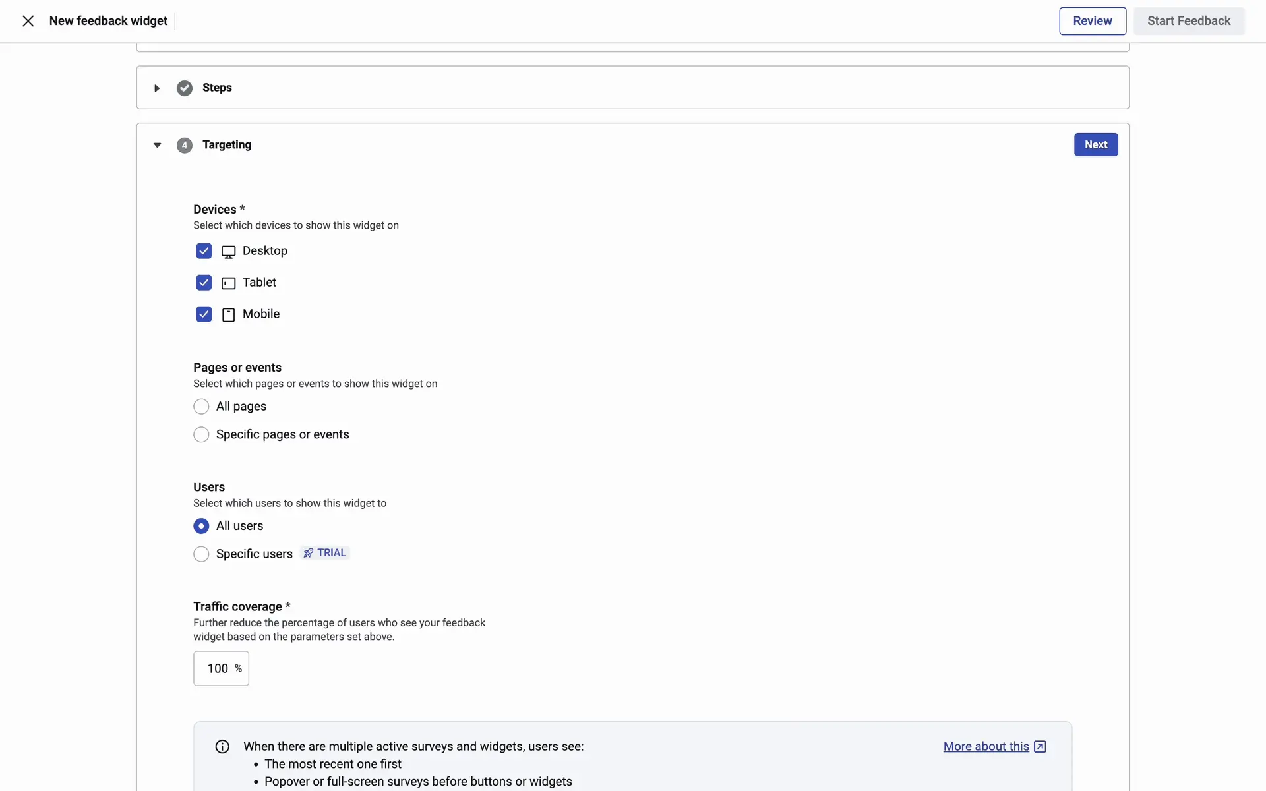Uncheck the Mobile device checkbox
Image resolution: width=1266 pixels, height=791 pixels.
204,314
